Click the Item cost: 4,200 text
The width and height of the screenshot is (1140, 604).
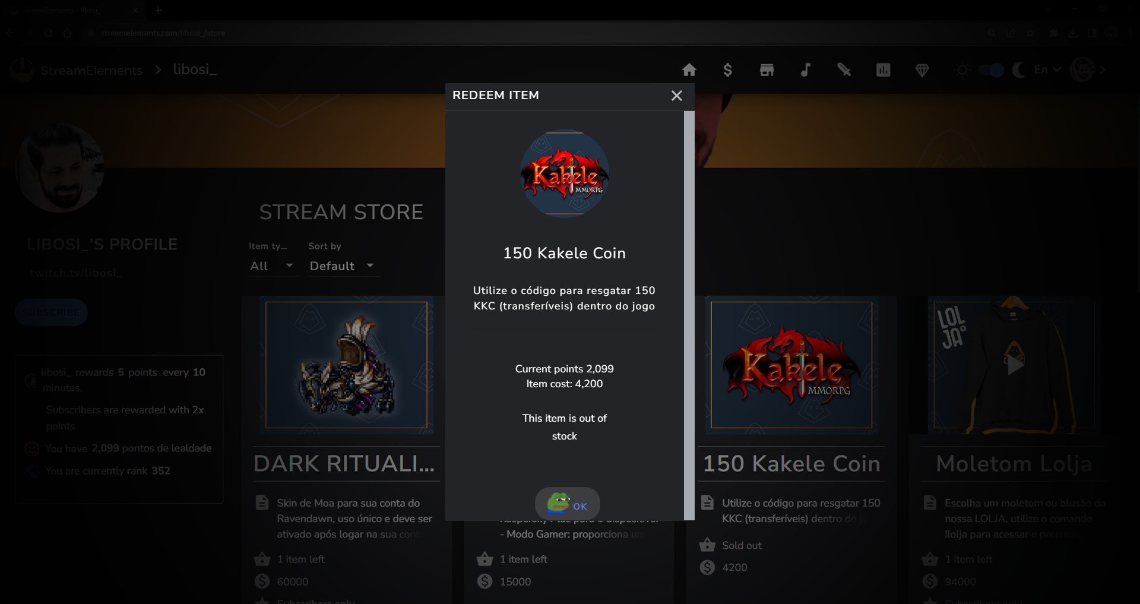564,384
